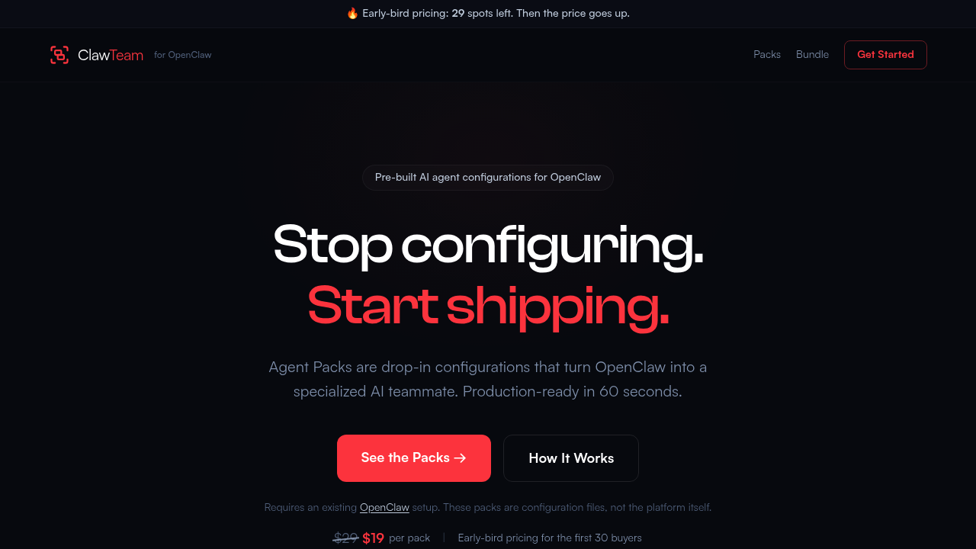
Task: Click the arrow in See the Packs
Action: pos(460,458)
